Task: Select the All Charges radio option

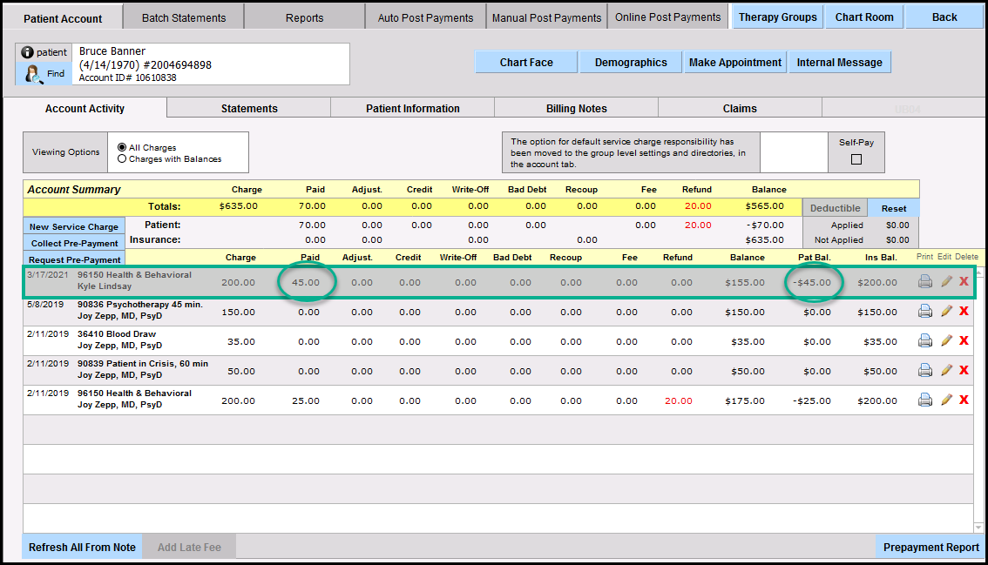Action: [122, 147]
